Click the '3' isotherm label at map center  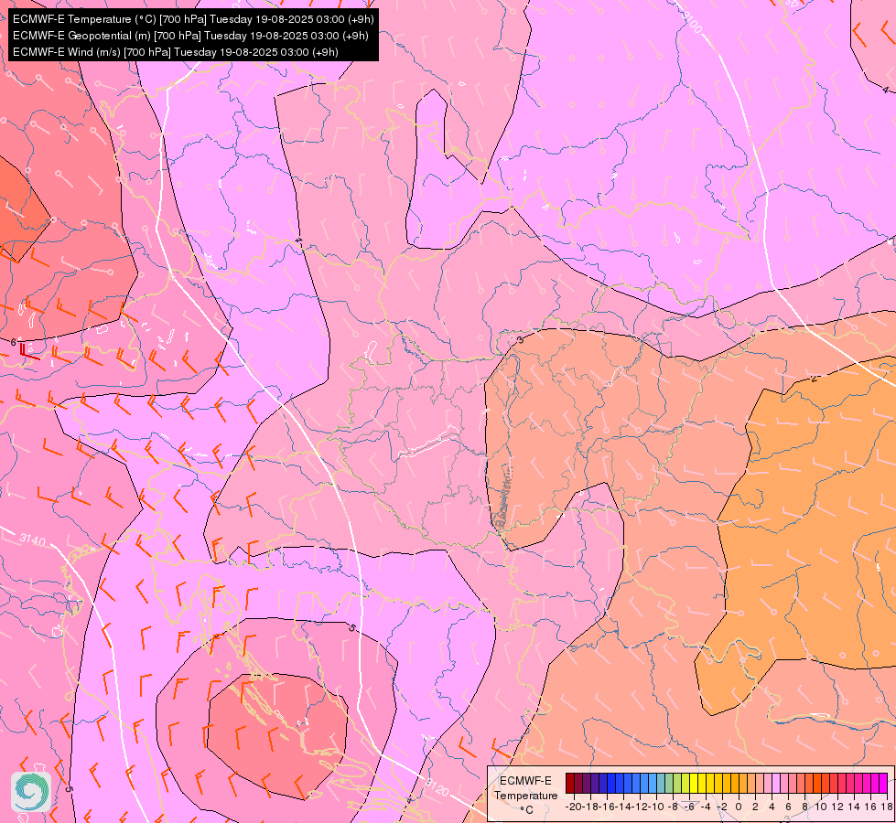pos(520,340)
